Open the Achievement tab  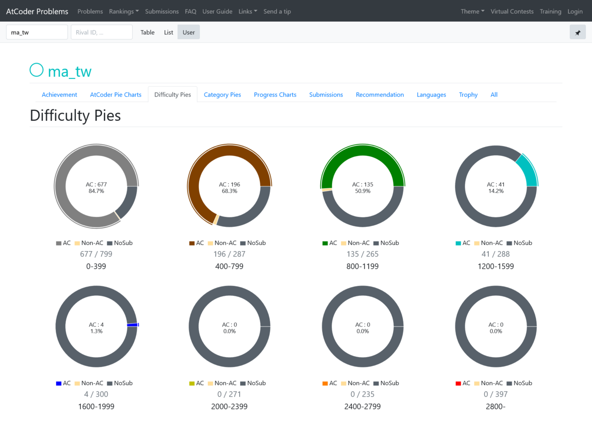[60, 95]
